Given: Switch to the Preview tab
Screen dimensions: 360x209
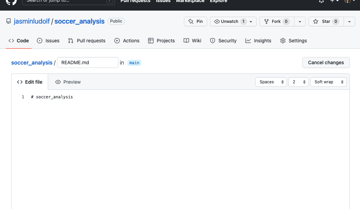Looking at the screenshot, I should 68,82.
